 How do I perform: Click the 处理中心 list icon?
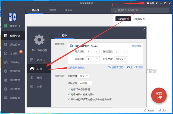click(6, 35)
